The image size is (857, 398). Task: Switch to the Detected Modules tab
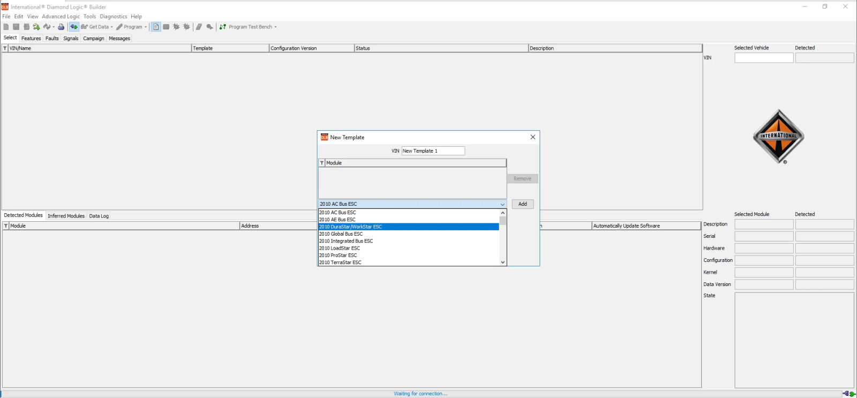click(23, 215)
